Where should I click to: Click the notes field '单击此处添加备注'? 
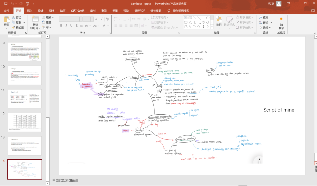(x=65, y=180)
